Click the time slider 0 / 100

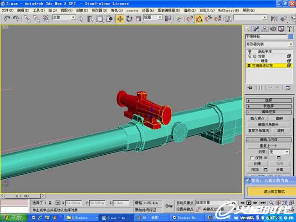pyautogui.click(x=22, y=196)
